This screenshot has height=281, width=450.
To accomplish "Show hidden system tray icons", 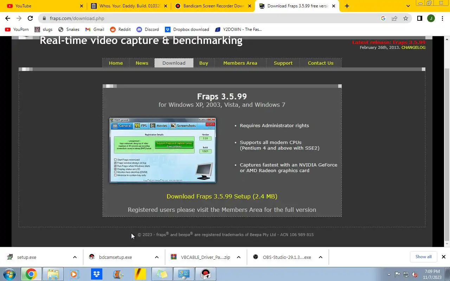I will pyautogui.click(x=389, y=274).
